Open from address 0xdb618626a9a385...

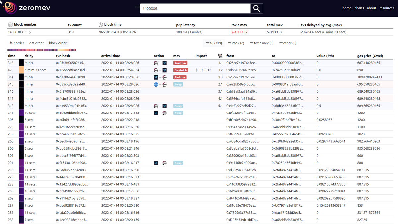click(x=241, y=70)
